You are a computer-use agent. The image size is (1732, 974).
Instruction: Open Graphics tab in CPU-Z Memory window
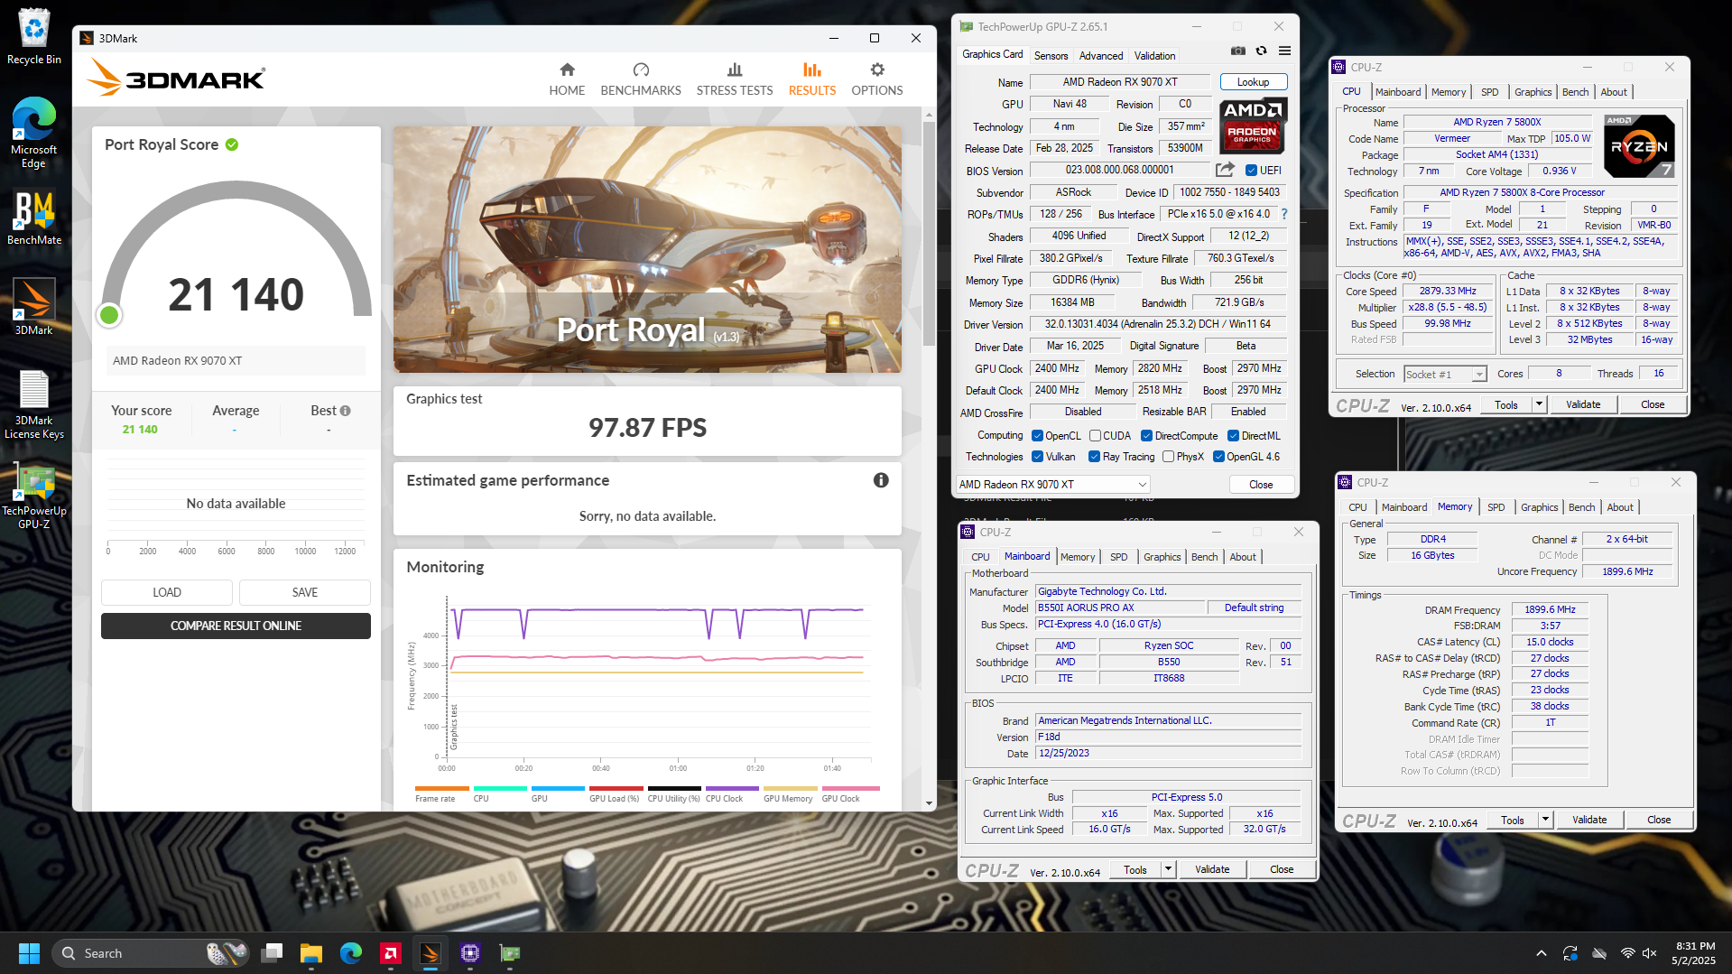click(x=1539, y=507)
